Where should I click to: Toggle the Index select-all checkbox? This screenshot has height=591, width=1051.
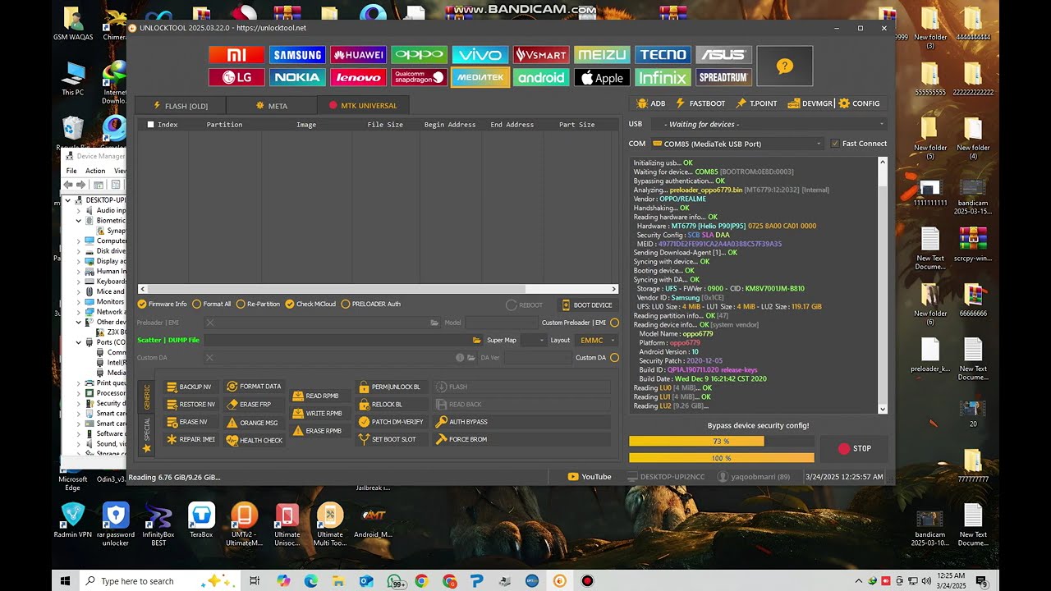pos(150,125)
